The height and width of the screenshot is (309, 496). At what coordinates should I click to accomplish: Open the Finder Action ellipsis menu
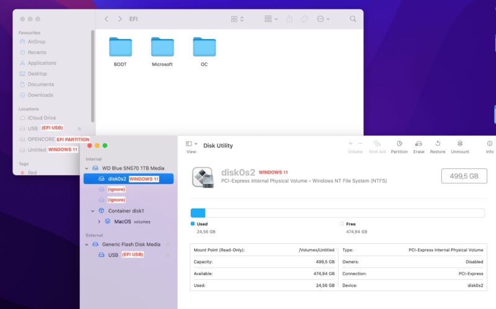pos(323,19)
